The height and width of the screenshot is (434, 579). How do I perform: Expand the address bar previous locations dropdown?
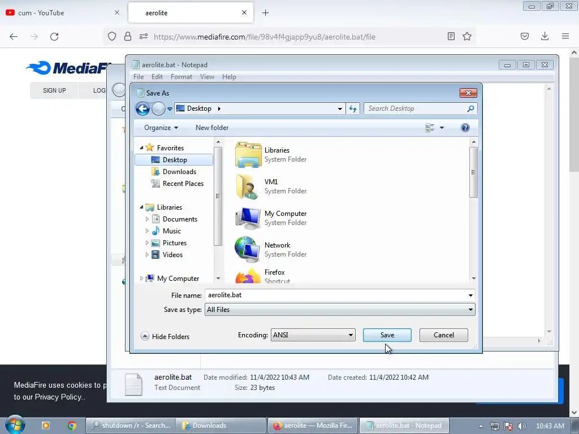click(340, 109)
